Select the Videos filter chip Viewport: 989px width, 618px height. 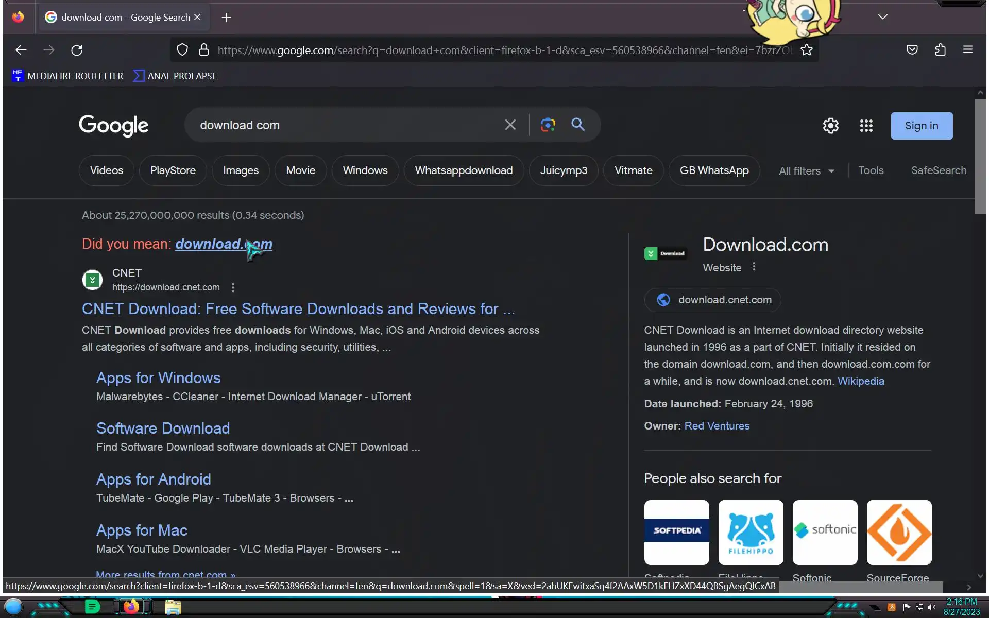107,170
